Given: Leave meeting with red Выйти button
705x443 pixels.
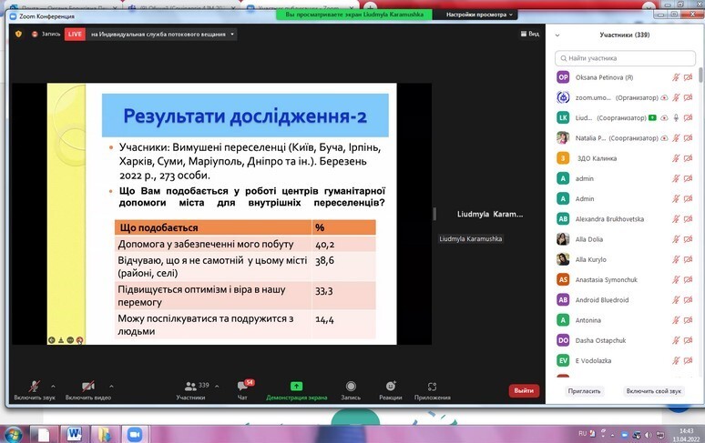Looking at the screenshot, I should point(524,390).
